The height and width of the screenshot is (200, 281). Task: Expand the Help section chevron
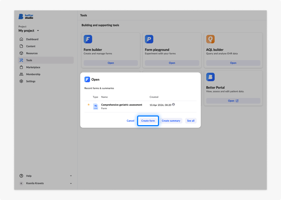pos(71,176)
